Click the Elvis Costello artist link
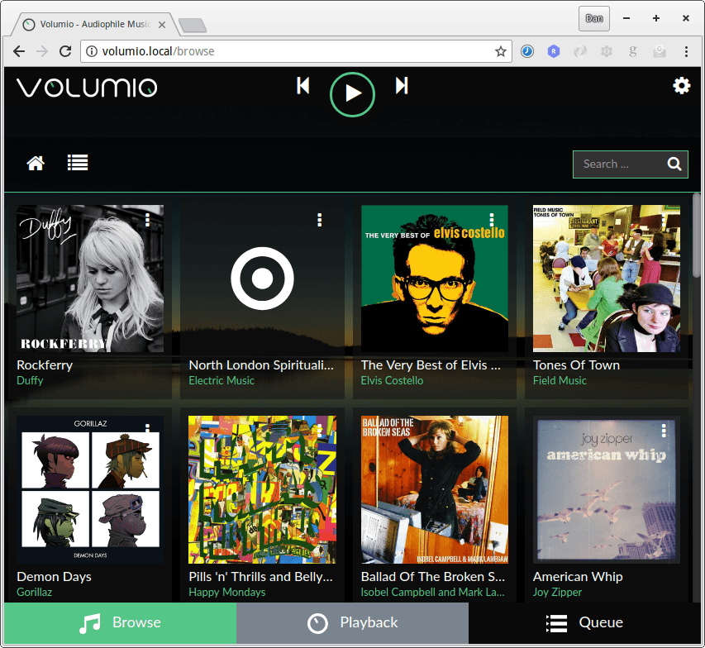This screenshot has height=648, width=705. click(x=392, y=381)
